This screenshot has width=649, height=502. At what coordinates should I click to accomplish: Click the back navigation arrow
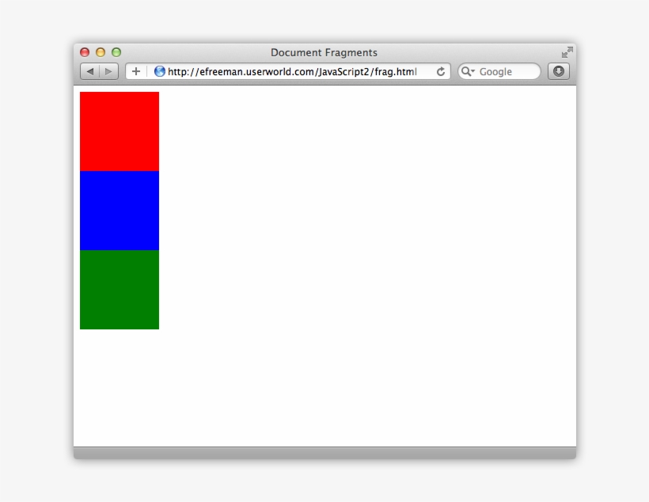coord(89,70)
